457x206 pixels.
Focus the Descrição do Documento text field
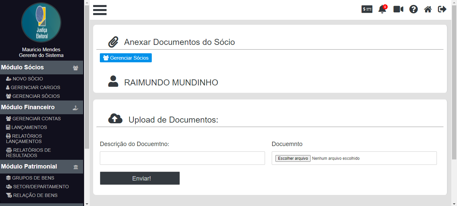click(182, 158)
